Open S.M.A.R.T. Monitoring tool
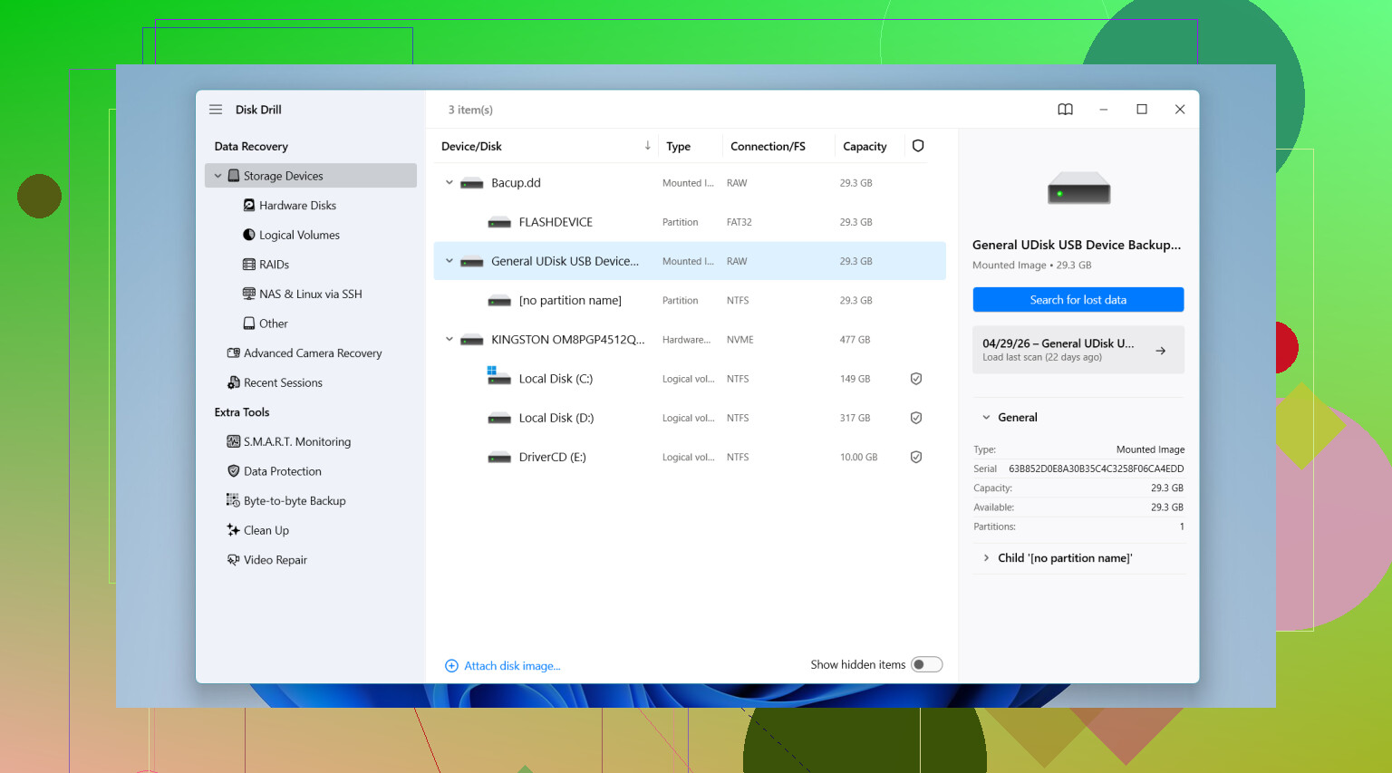 pyautogui.click(x=297, y=441)
